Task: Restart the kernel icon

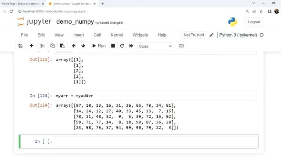Action: (122, 46)
